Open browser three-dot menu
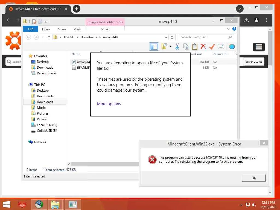This screenshot has height=210, width=280. (266, 20)
